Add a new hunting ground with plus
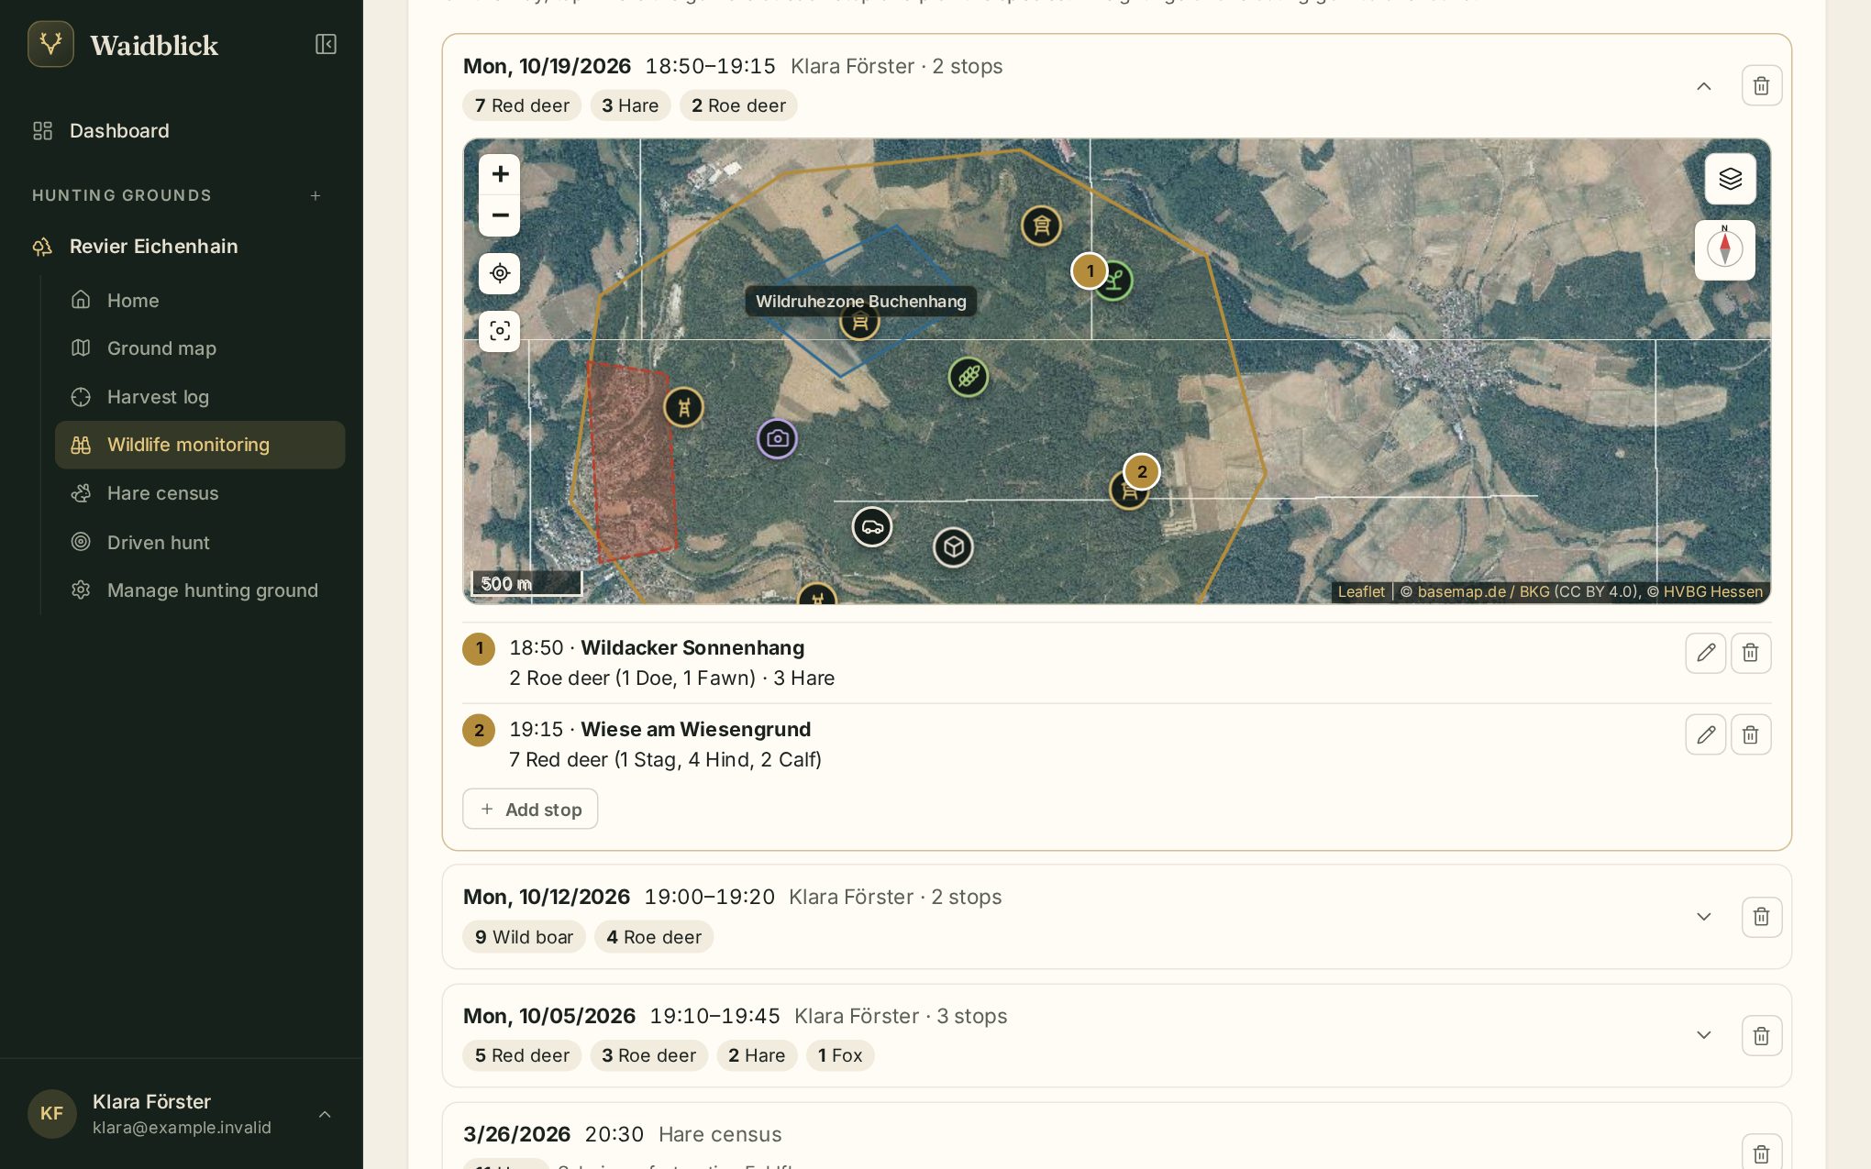This screenshot has width=1871, height=1169. tap(316, 195)
